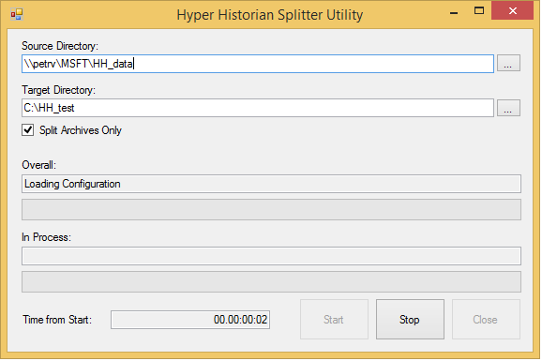
Task: Focus the Target Directory path field
Action: pos(258,108)
